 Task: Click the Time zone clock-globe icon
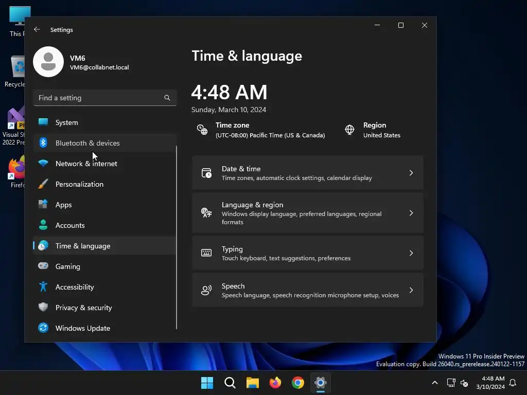(x=202, y=130)
